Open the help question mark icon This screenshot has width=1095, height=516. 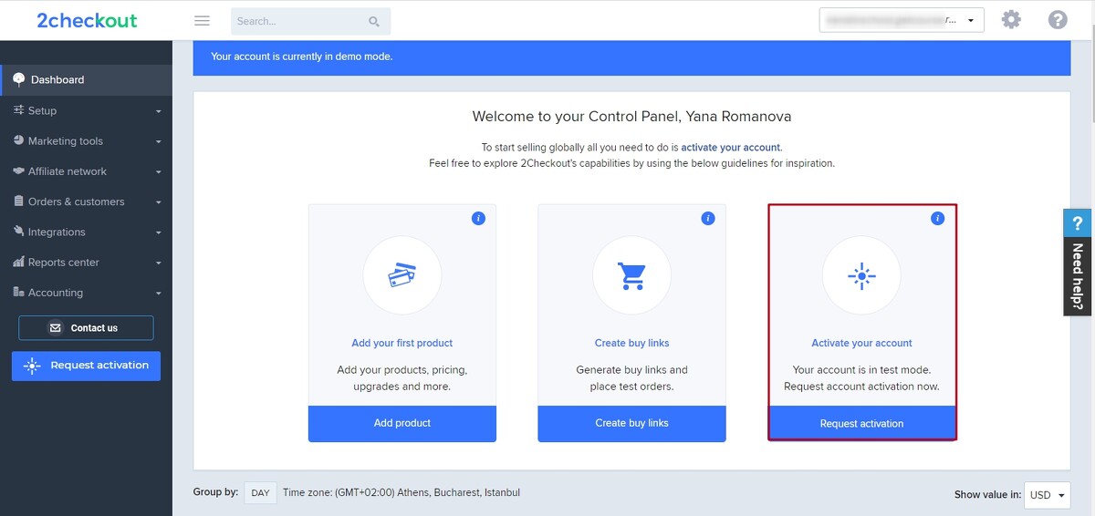click(x=1058, y=19)
